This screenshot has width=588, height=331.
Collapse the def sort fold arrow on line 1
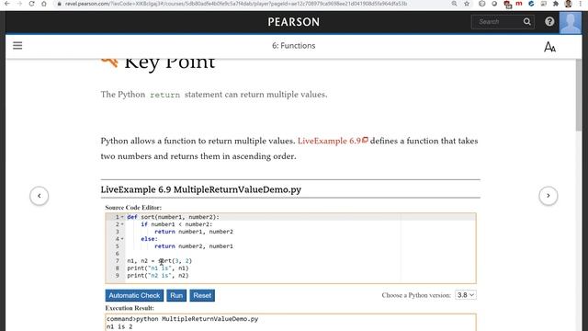pyautogui.click(x=122, y=217)
